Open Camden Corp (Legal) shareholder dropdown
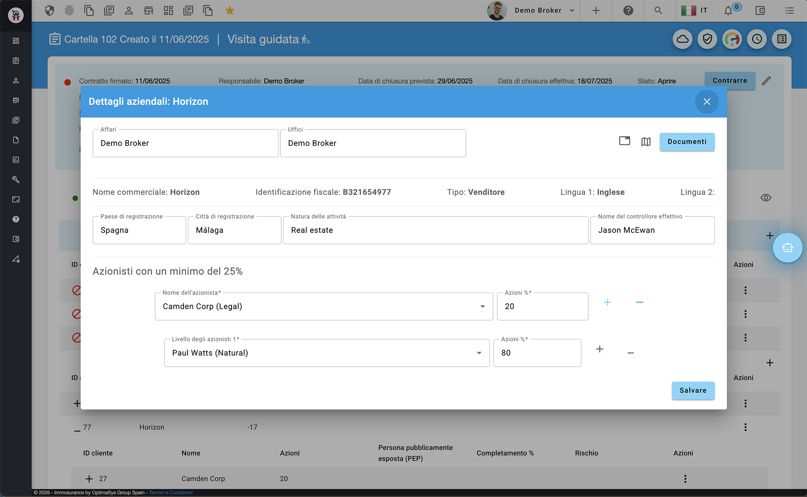Image resolution: width=807 pixels, height=497 pixels. pos(483,306)
